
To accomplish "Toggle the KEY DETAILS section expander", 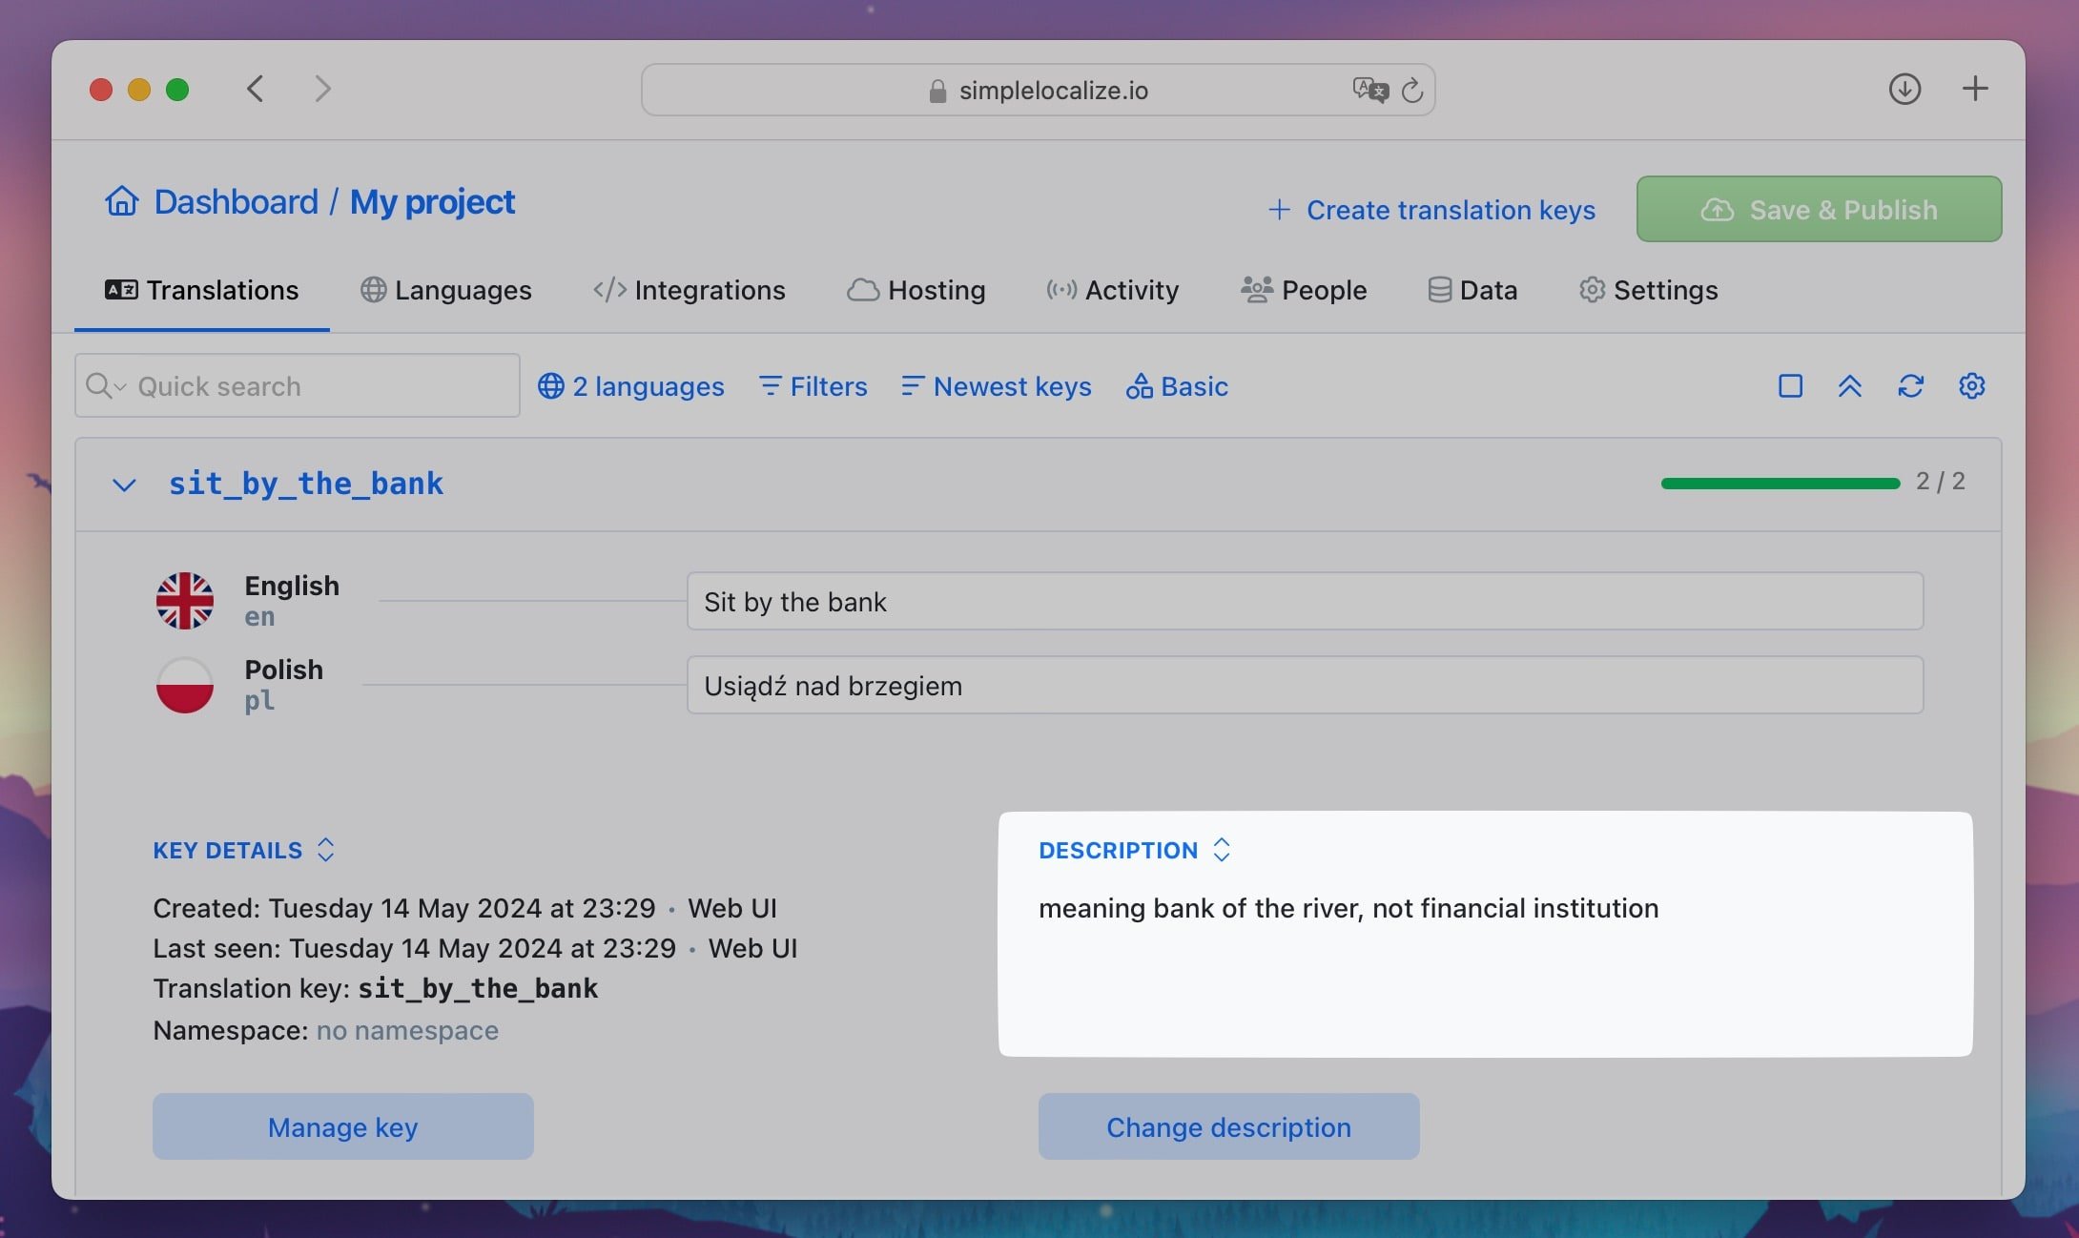I will click(325, 850).
